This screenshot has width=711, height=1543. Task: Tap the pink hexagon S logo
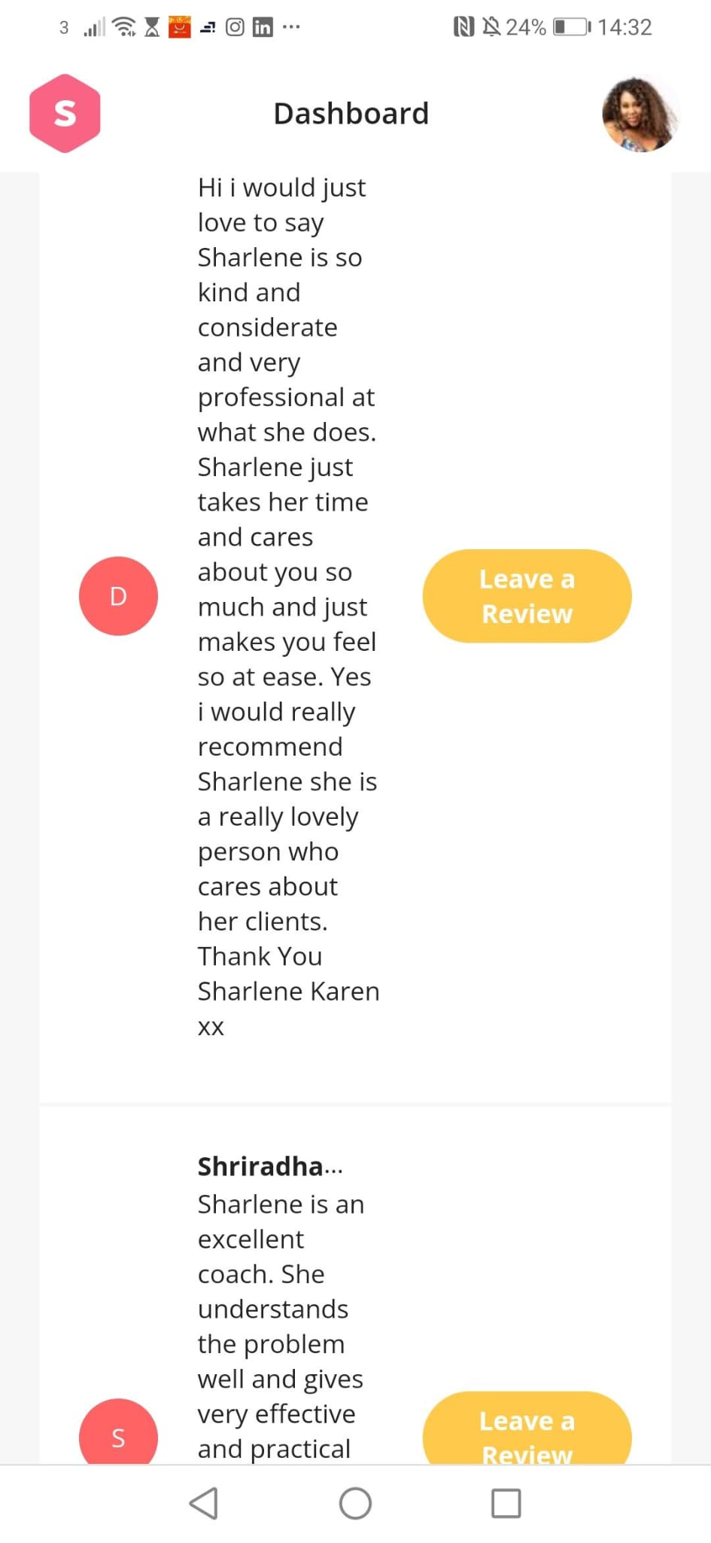65,114
